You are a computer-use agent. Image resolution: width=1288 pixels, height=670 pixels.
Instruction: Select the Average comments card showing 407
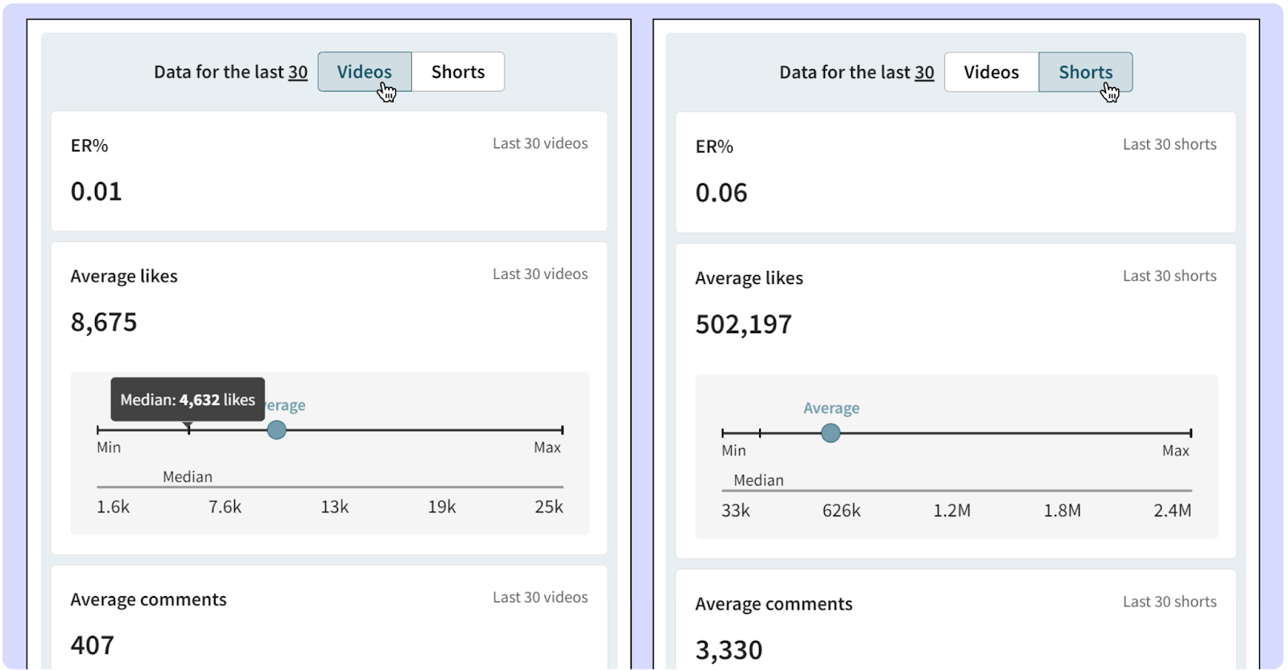coord(328,623)
